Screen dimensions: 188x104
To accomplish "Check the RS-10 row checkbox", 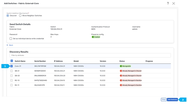I will pyautogui.click(x=12, y=80).
